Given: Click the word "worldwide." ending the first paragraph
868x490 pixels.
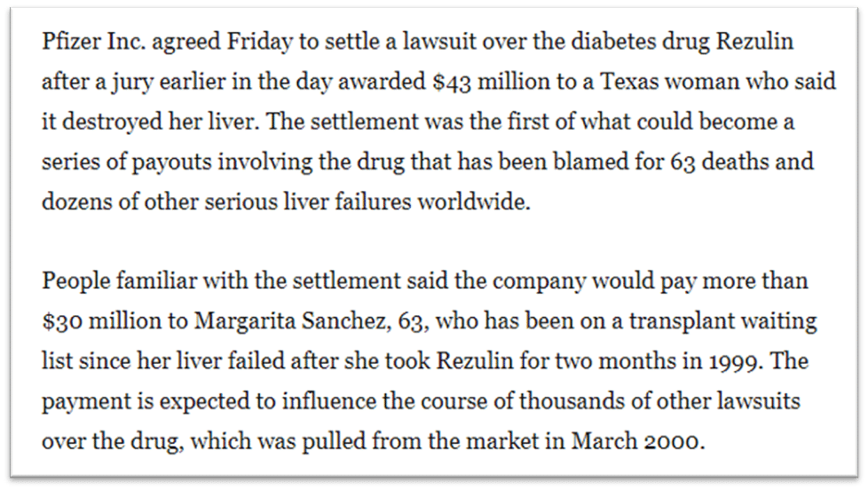Looking at the screenshot, I should [473, 201].
